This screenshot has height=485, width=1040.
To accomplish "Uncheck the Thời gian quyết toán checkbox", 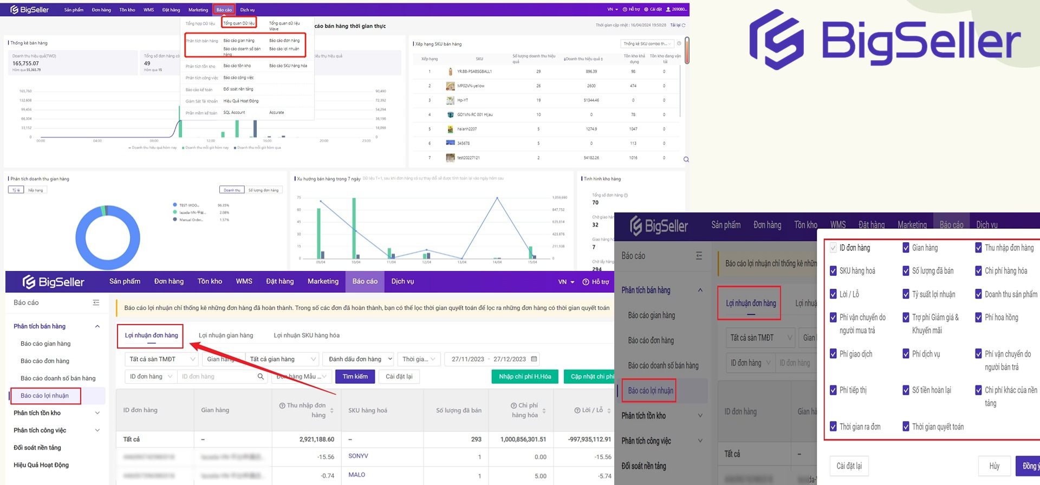I will point(906,426).
